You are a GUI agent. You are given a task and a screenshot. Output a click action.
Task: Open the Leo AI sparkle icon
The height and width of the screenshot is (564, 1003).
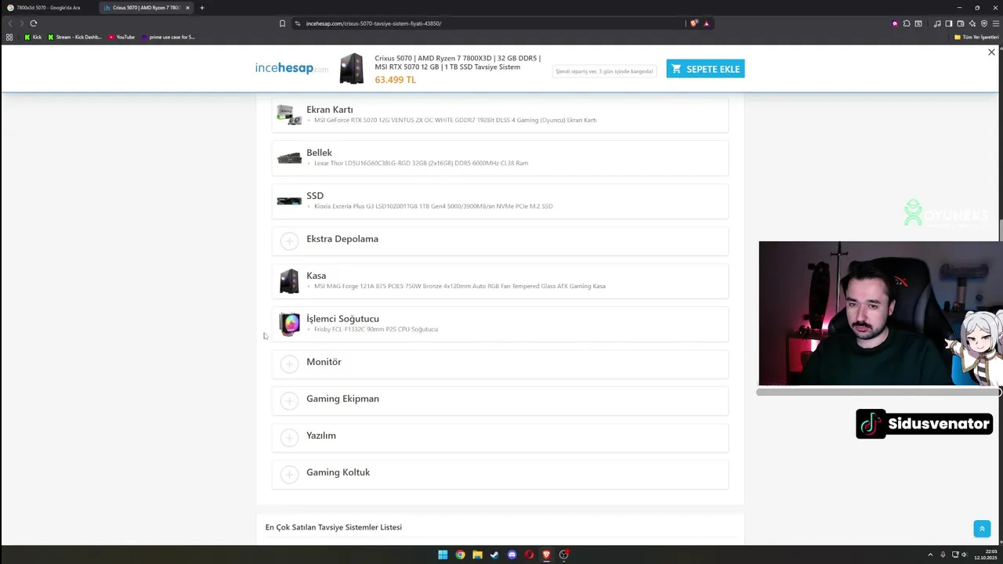pyautogui.click(x=972, y=23)
